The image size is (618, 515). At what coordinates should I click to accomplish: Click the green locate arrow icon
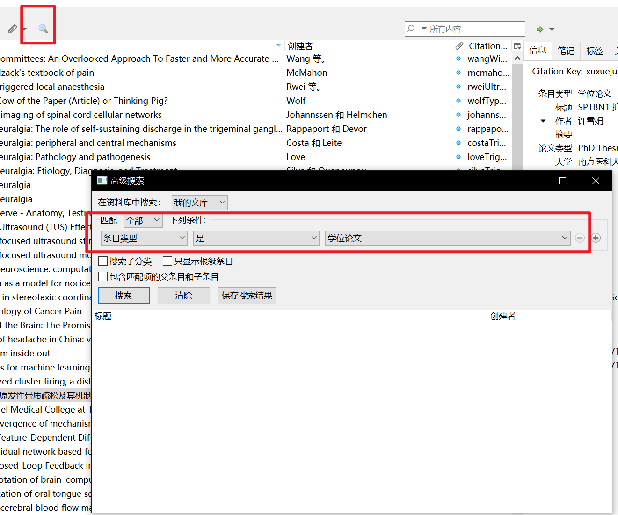[x=540, y=29]
